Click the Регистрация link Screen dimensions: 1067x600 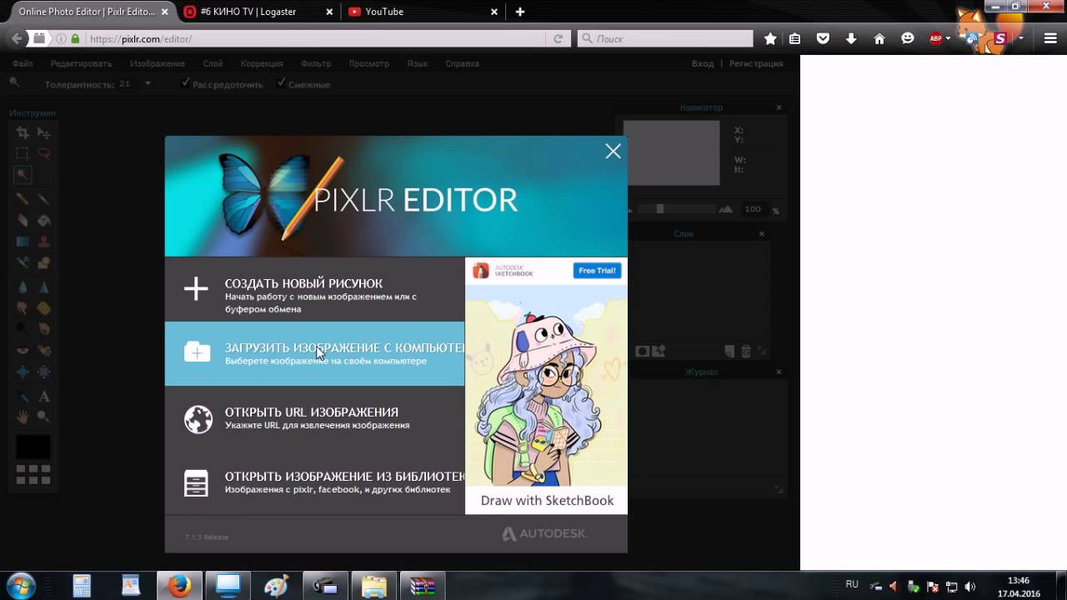[x=756, y=63]
